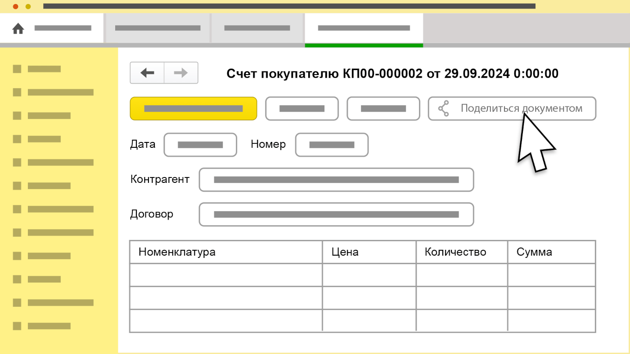Click the Цена column header

click(369, 252)
